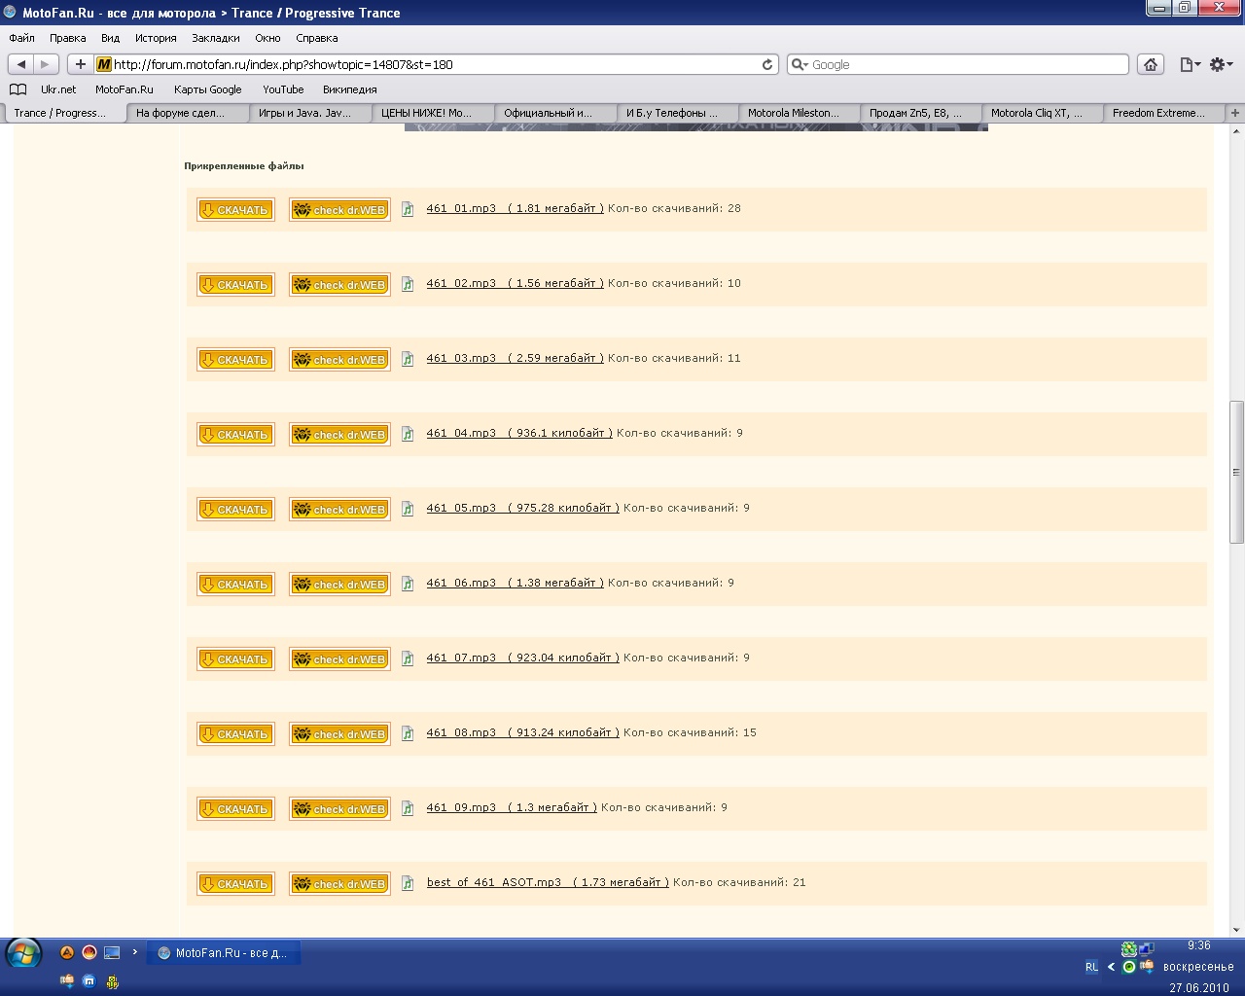Open the Ukr.net bookmark
This screenshot has height=996, width=1245.
pos(58,89)
